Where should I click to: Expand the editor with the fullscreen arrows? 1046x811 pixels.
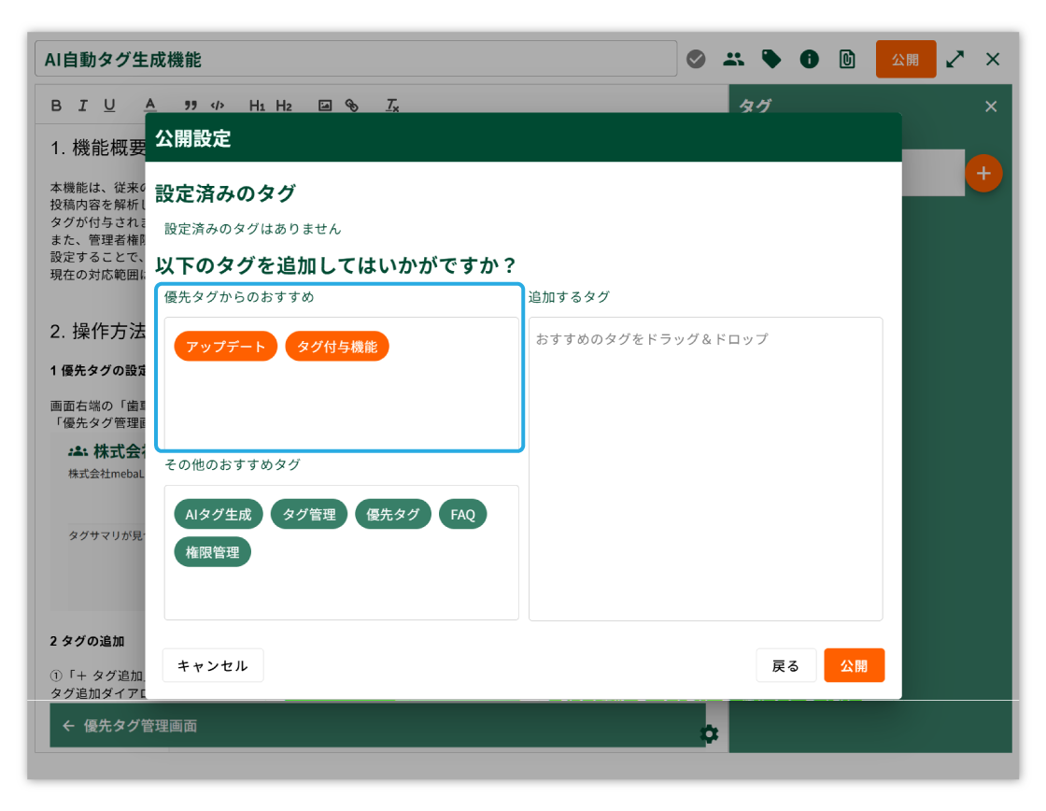pyautogui.click(x=954, y=60)
